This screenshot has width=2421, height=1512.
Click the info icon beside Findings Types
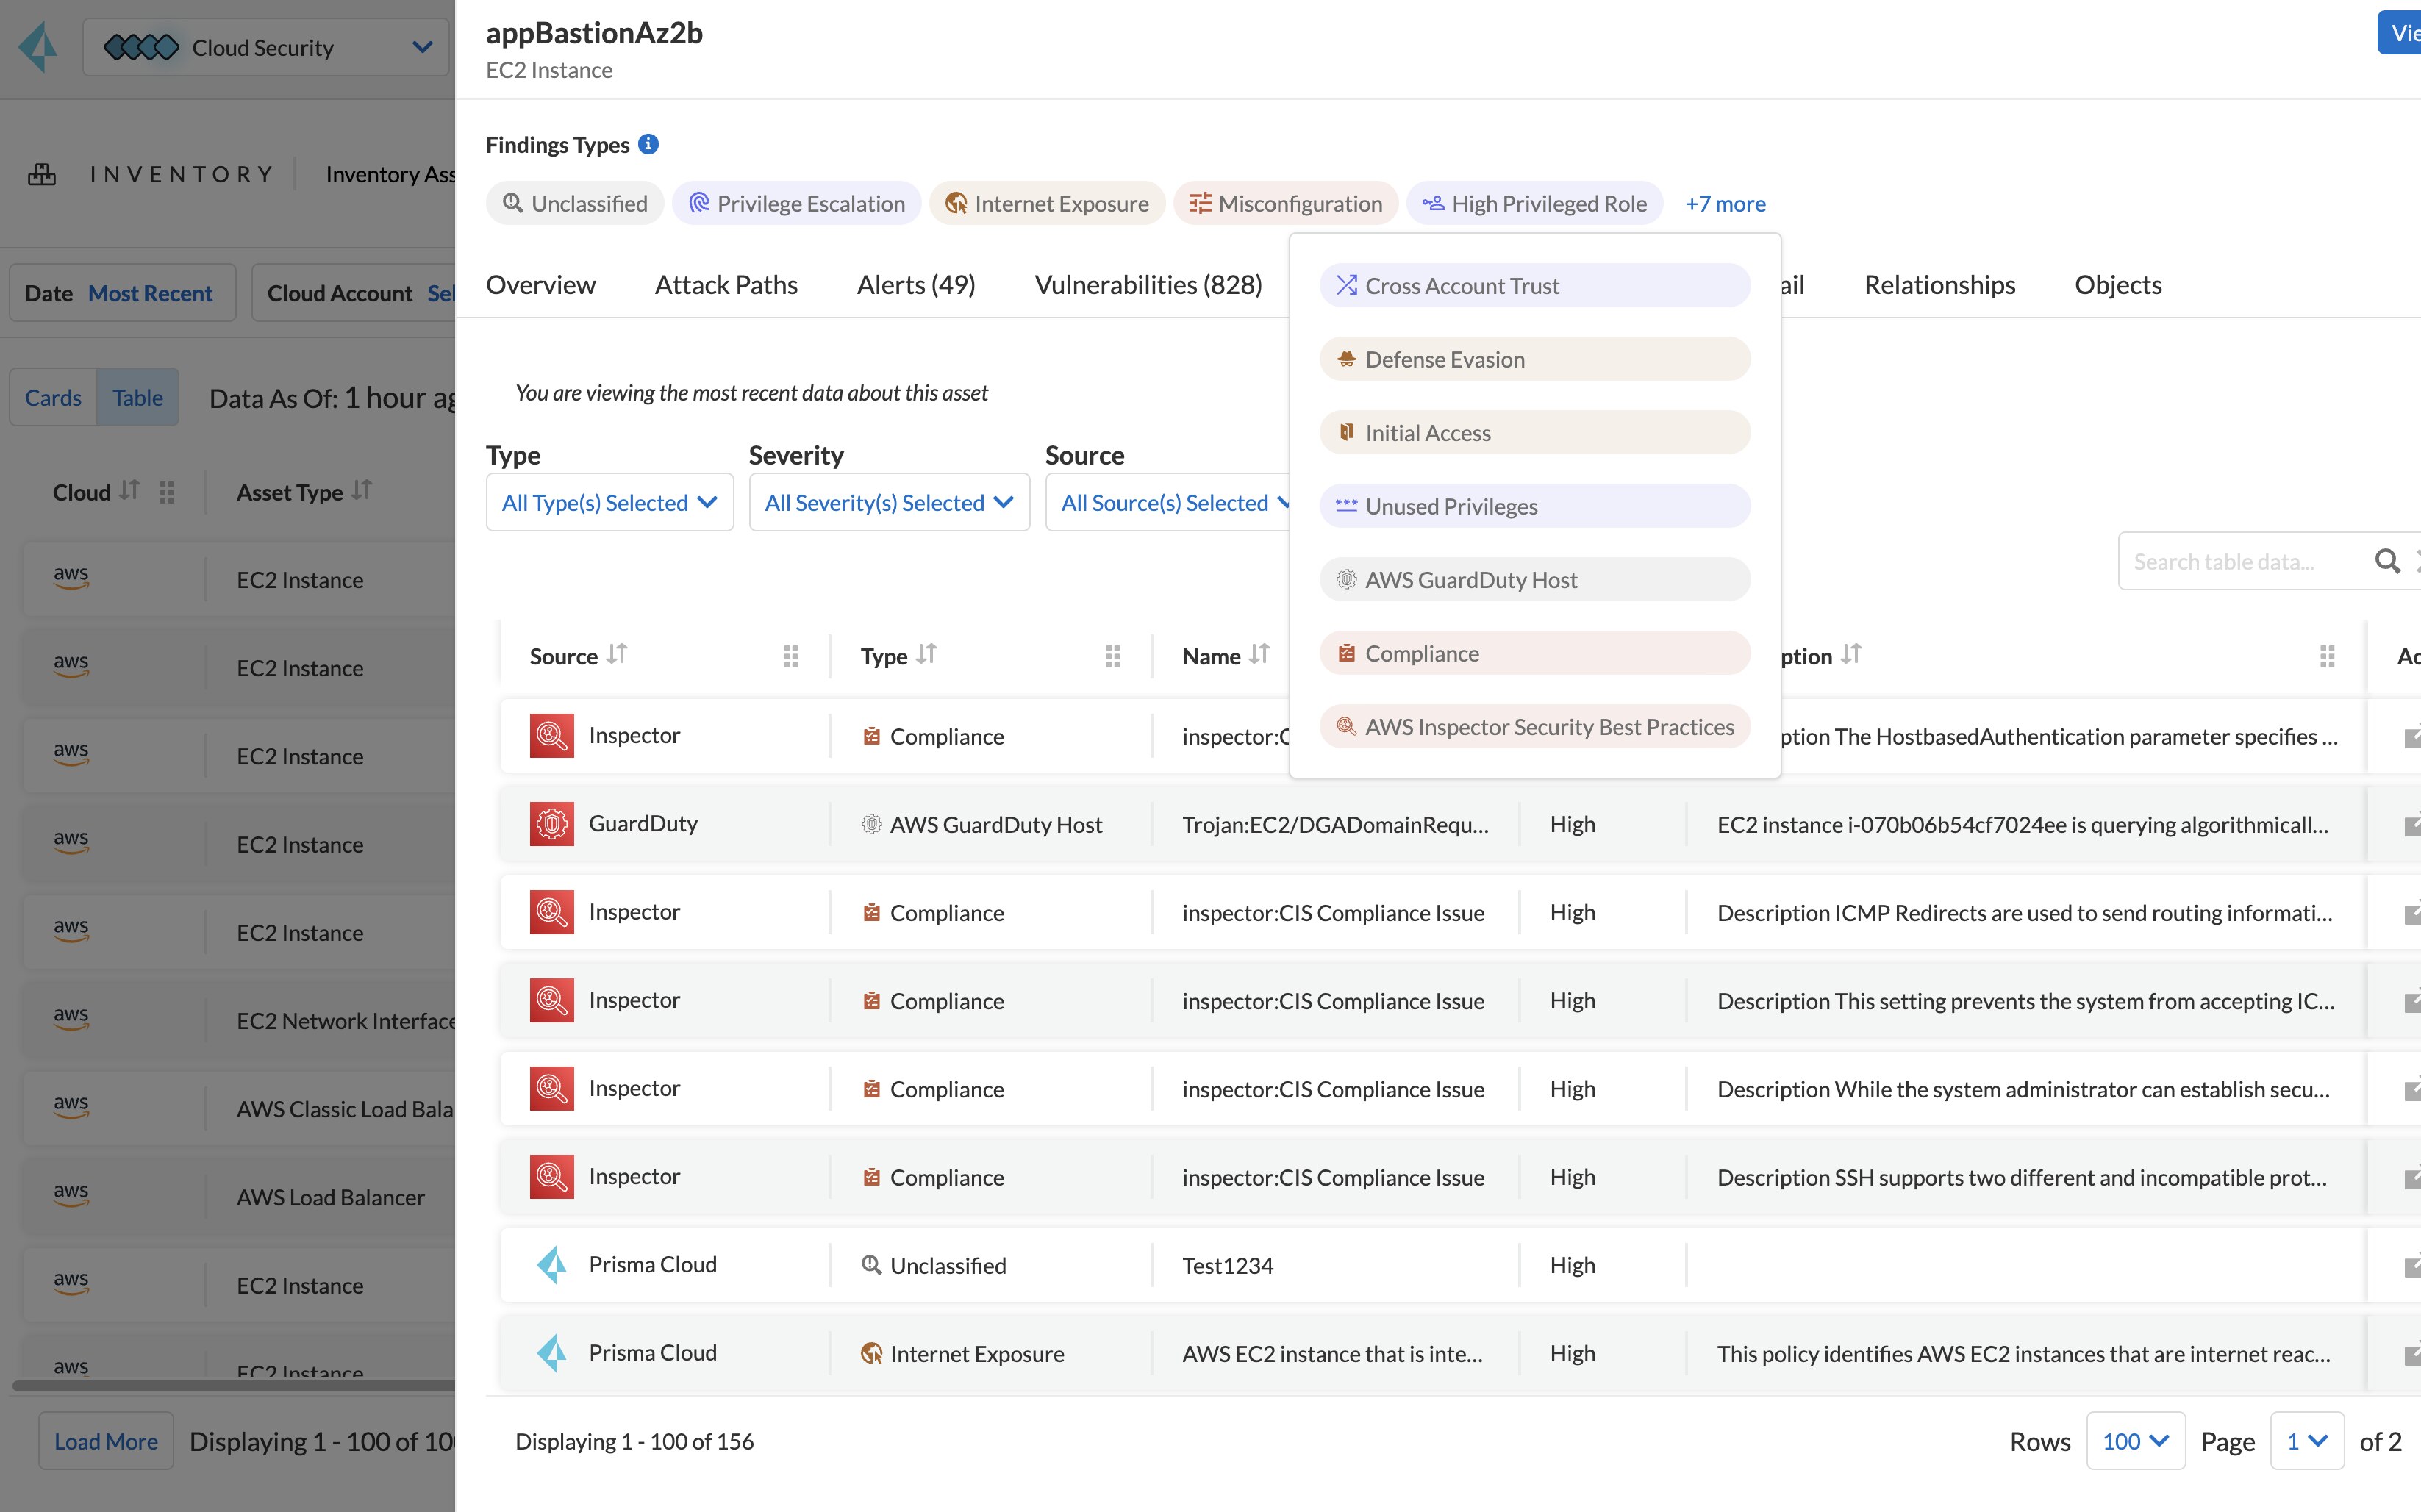(649, 144)
